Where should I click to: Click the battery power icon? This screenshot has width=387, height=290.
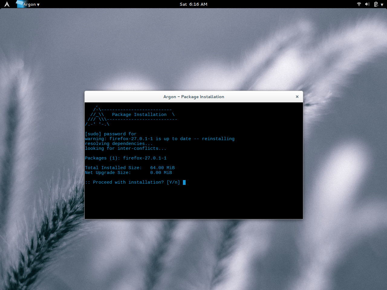click(x=376, y=4)
